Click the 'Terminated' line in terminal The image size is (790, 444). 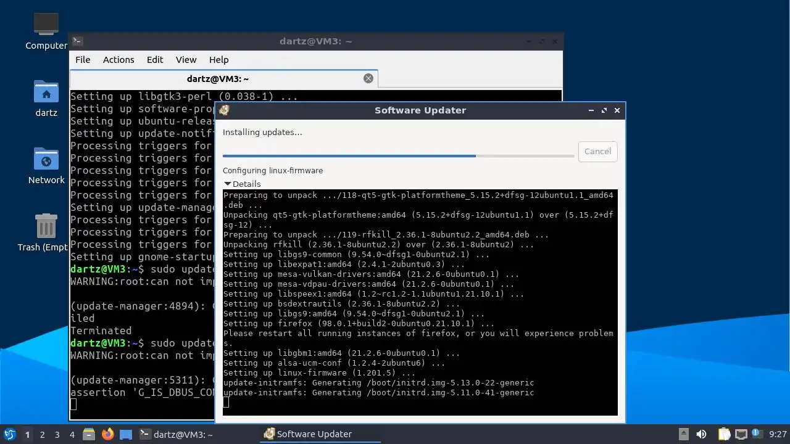click(x=101, y=331)
